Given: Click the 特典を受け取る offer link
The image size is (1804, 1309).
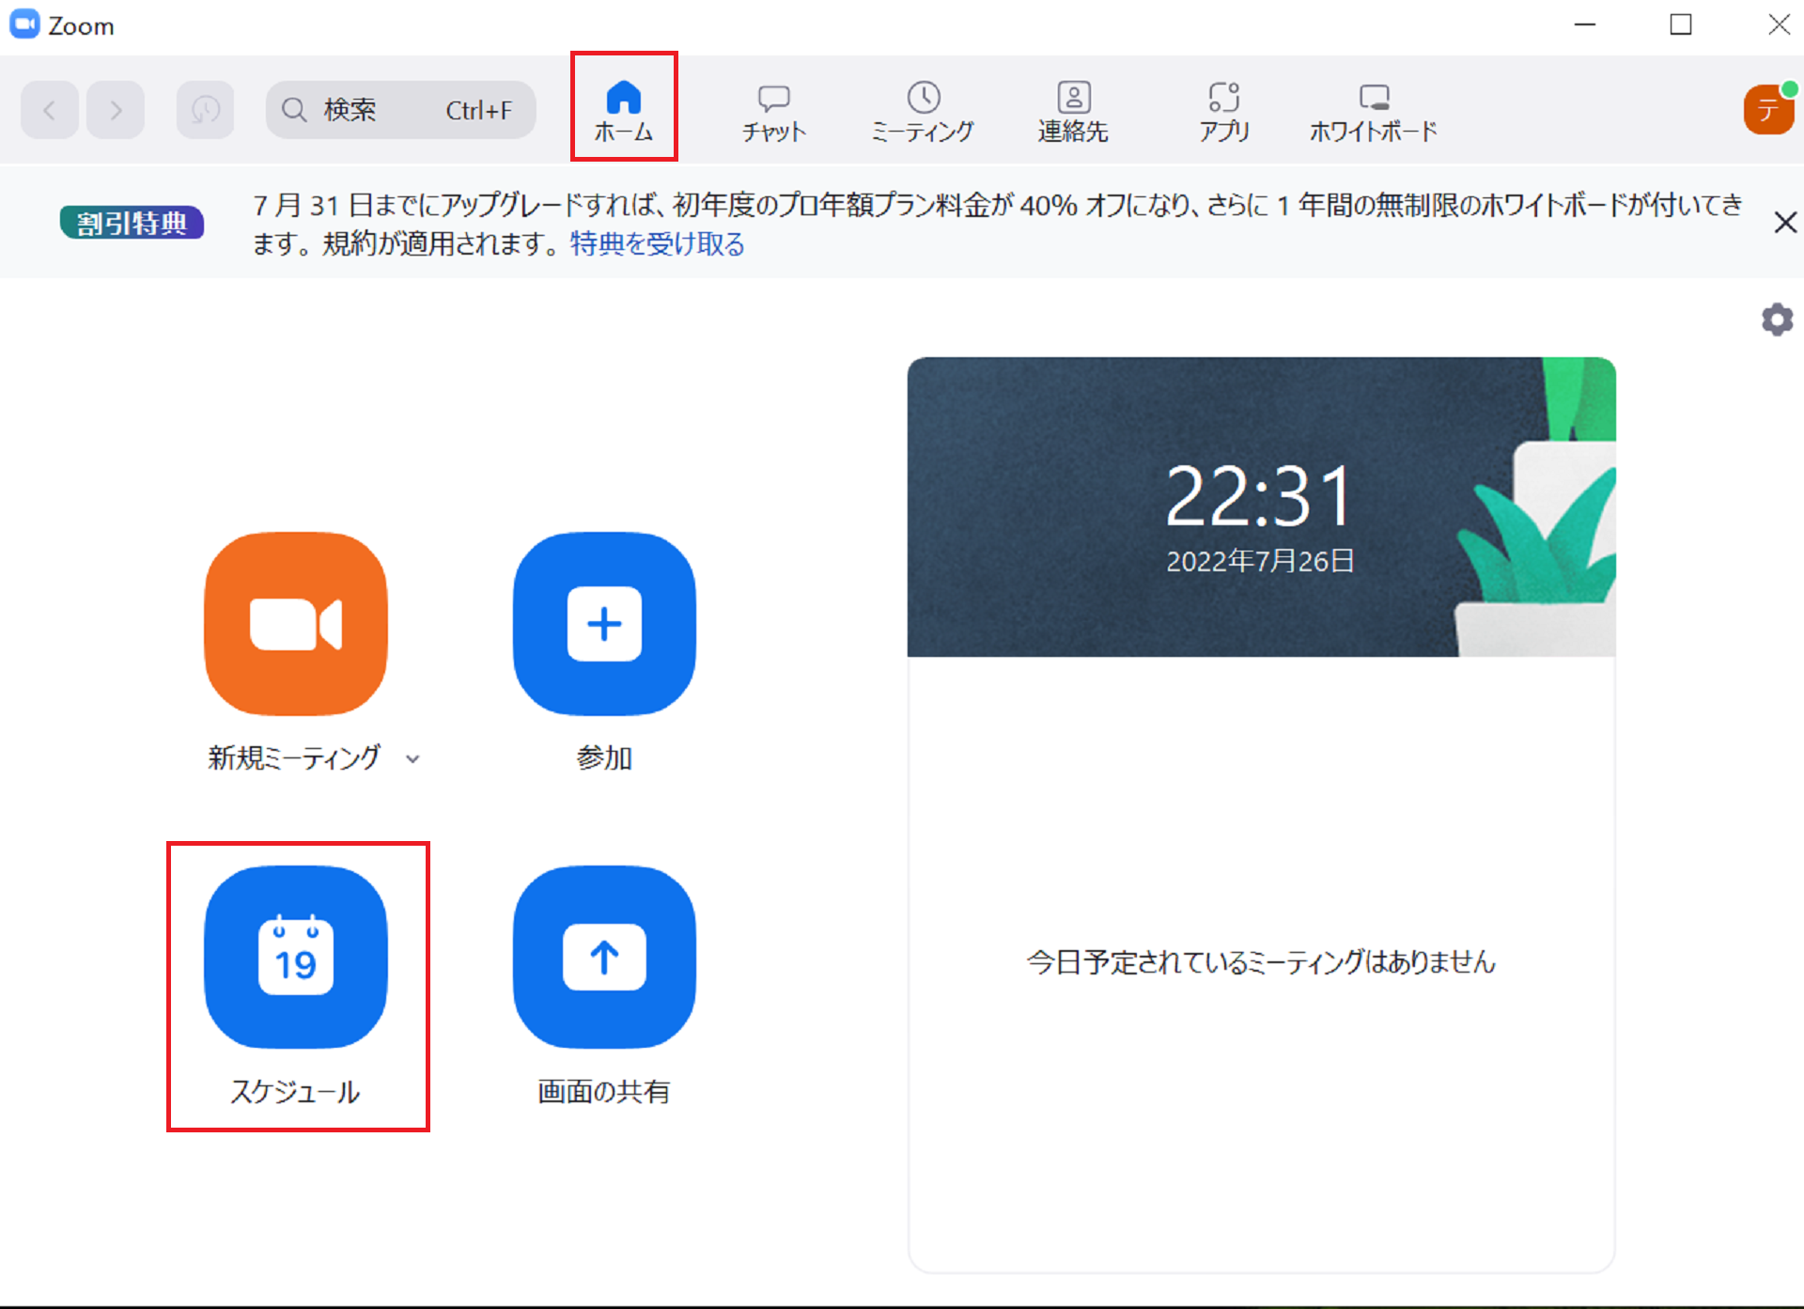Looking at the screenshot, I should (x=657, y=244).
